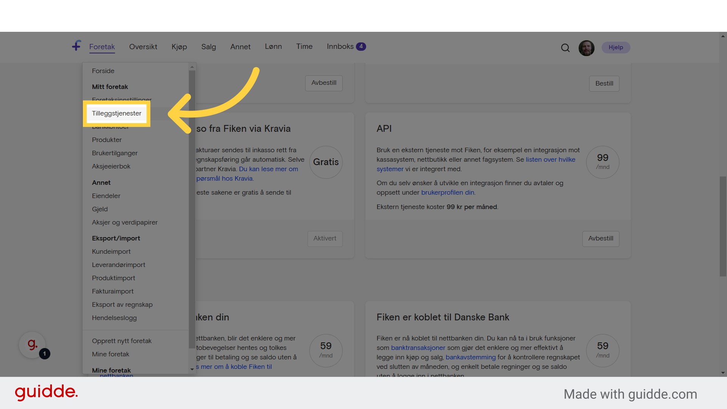
Task: Click the Aktivert button on Kravia card
Action: tap(325, 239)
